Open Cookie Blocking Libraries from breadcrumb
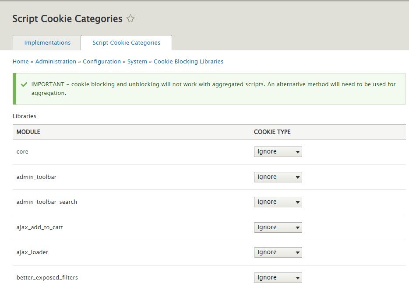The height and width of the screenshot is (283, 409). point(188,61)
